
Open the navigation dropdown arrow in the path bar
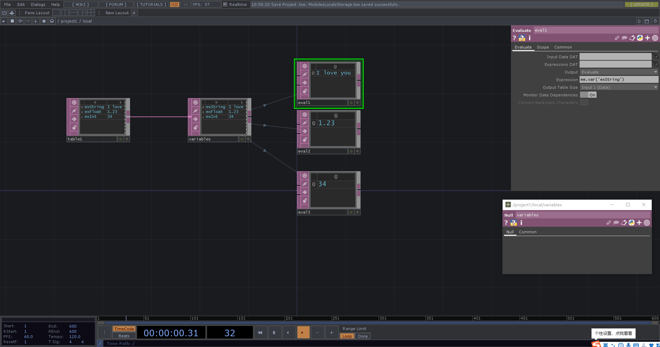pos(3,21)
